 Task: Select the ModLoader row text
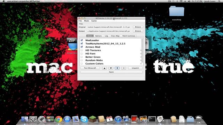click(x=92, y=40)
